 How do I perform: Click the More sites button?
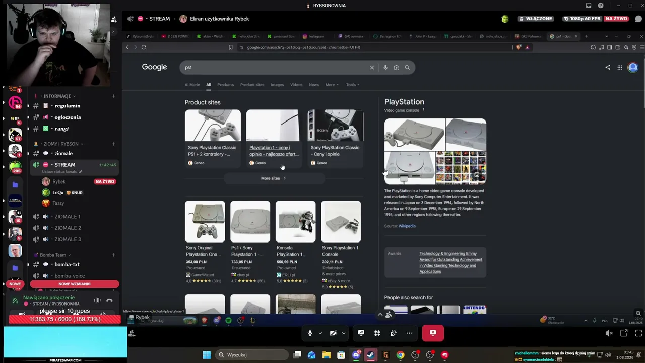(x=273, y=178)
